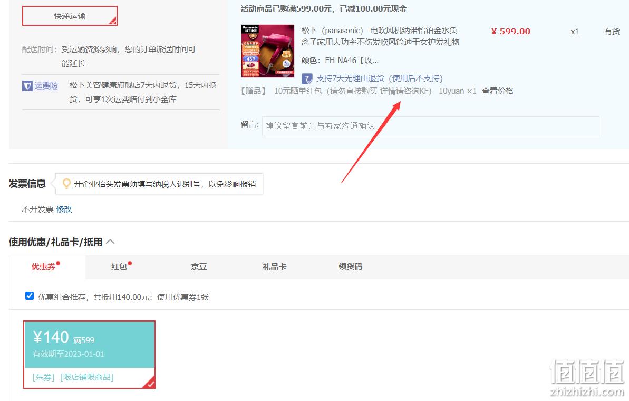The width and height of the screenshot is (629, 401).
Task: Click the 松下美容健康旗舰店7天内退货 policy text
Action: tap(143, 92)
